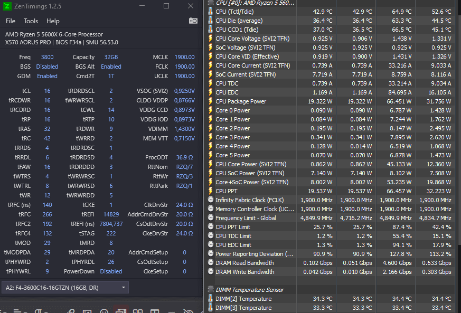Click thermometer icon beside CPU (Tctl/Tdie)

click(x=211, y=12)
